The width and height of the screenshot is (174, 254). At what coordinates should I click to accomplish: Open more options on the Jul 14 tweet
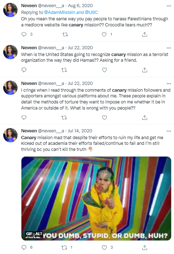(x=169, y=131)
